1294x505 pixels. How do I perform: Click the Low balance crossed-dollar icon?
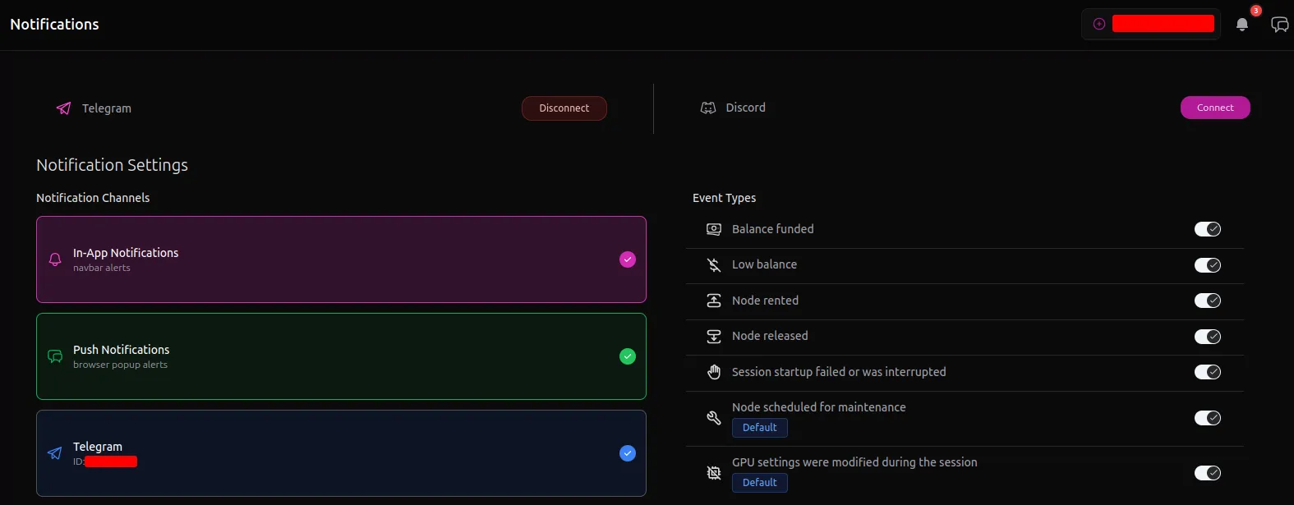pos(714,264)
